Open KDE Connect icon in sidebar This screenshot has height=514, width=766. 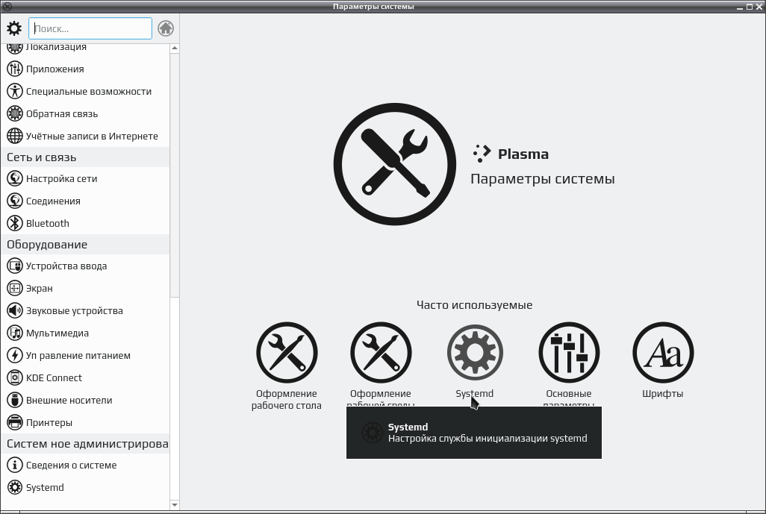(x=15, y=377)
